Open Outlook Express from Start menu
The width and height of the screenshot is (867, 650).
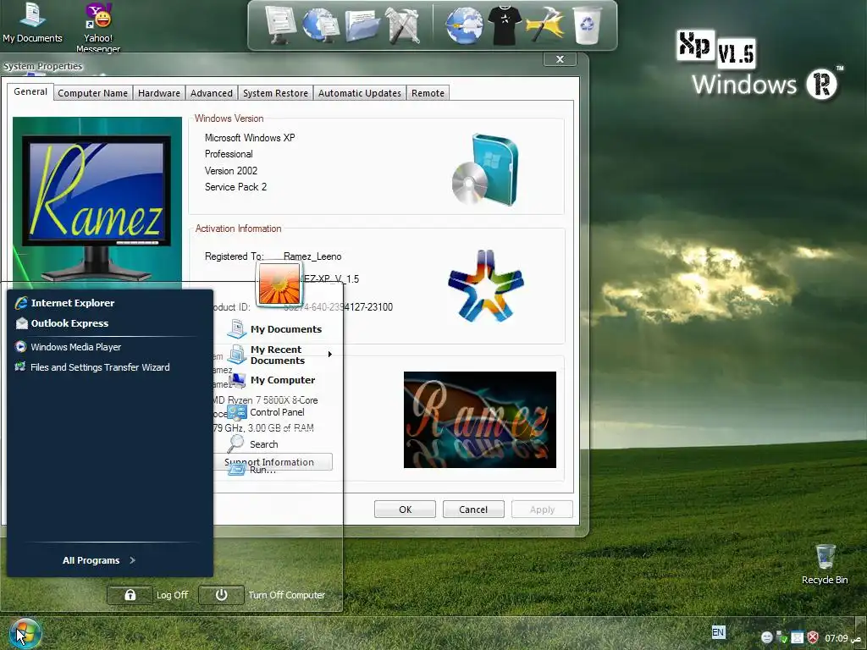pos(62,323)
